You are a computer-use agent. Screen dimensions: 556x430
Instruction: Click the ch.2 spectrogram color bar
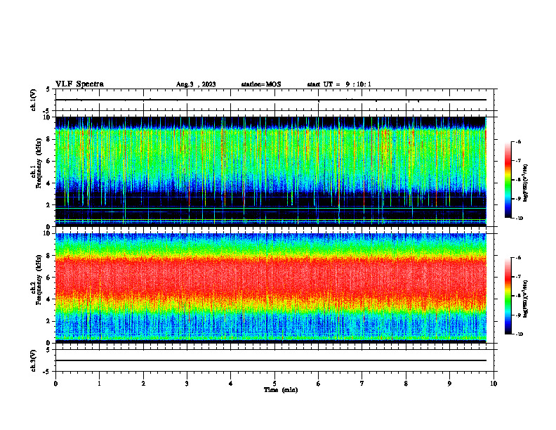click(508, 296)
